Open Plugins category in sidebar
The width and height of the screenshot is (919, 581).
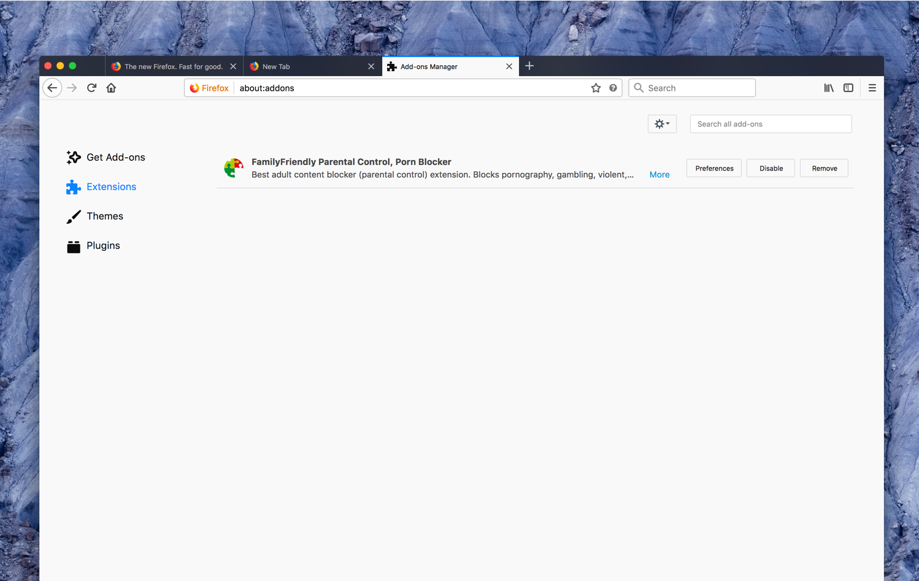click(x=93, y=245)
